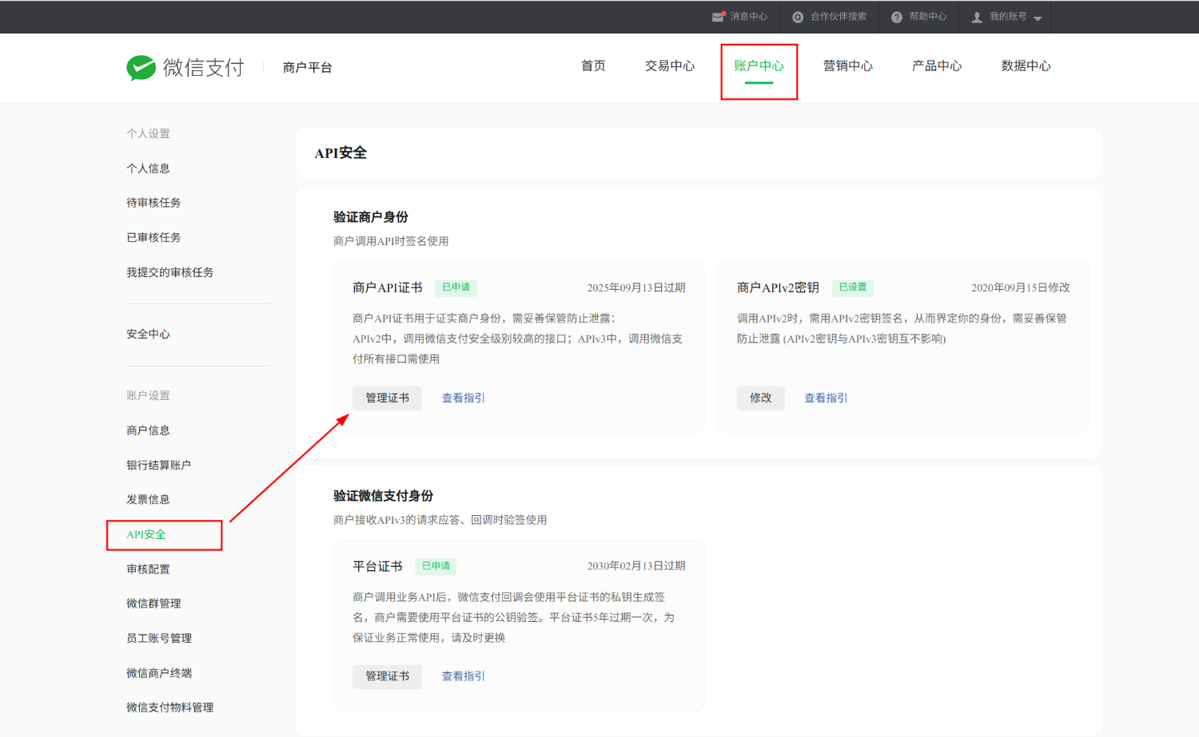Click the WeChat Pay logo
Viewport: 1199px width, 737px height.
[x=185, y=68]
